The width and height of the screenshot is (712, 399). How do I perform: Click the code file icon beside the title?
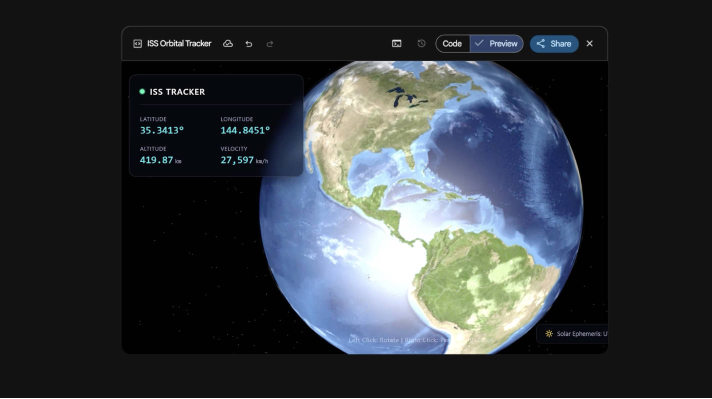coord(137,44)
